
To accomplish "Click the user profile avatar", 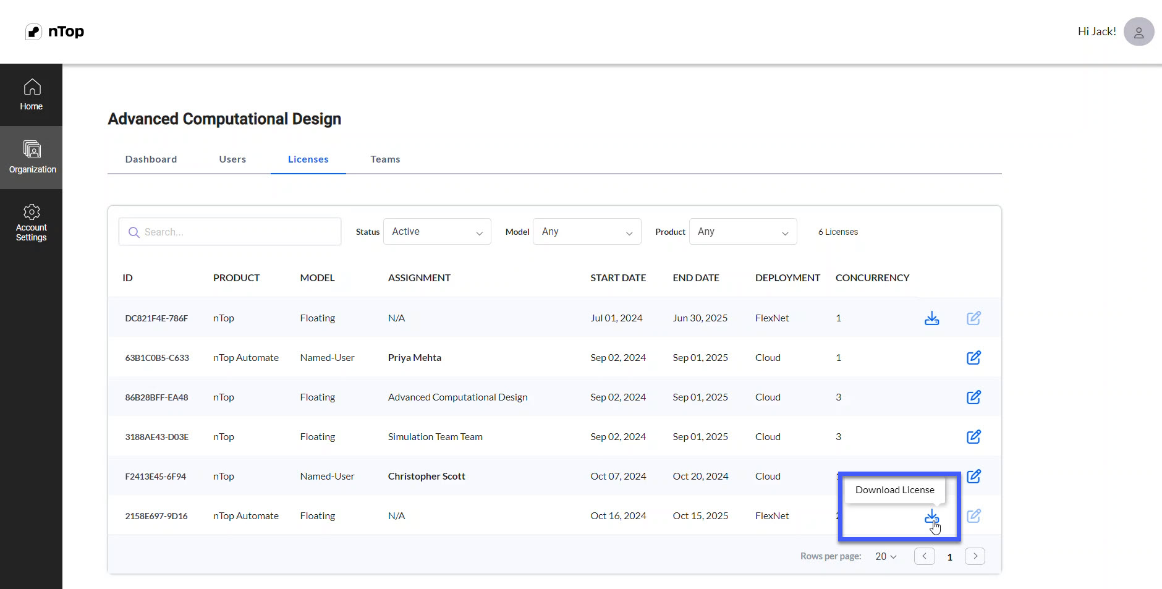I will (1139, 32).
